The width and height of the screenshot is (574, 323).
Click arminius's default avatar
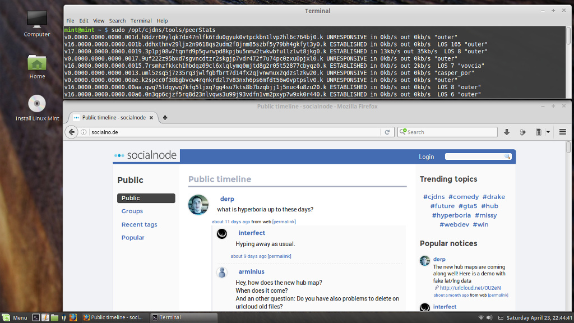pyautogui.click(x=222, y=273)
